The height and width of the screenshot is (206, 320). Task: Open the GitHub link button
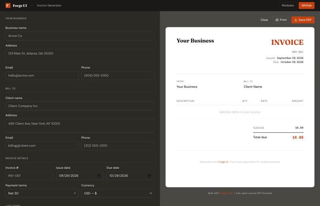coord(306,6)
